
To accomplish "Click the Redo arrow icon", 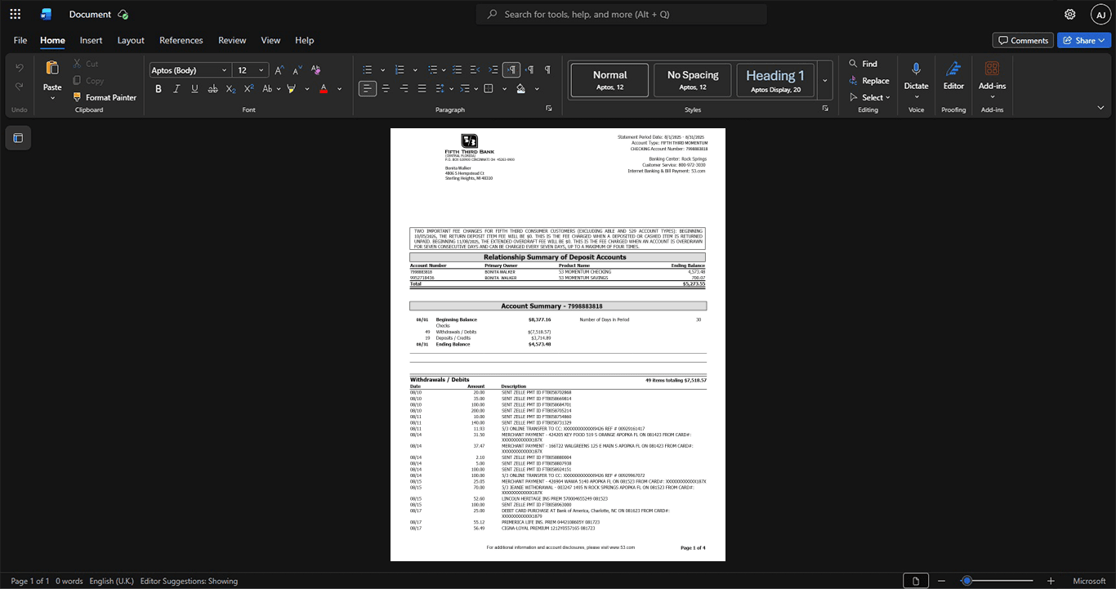I will (x=20, y=88).
